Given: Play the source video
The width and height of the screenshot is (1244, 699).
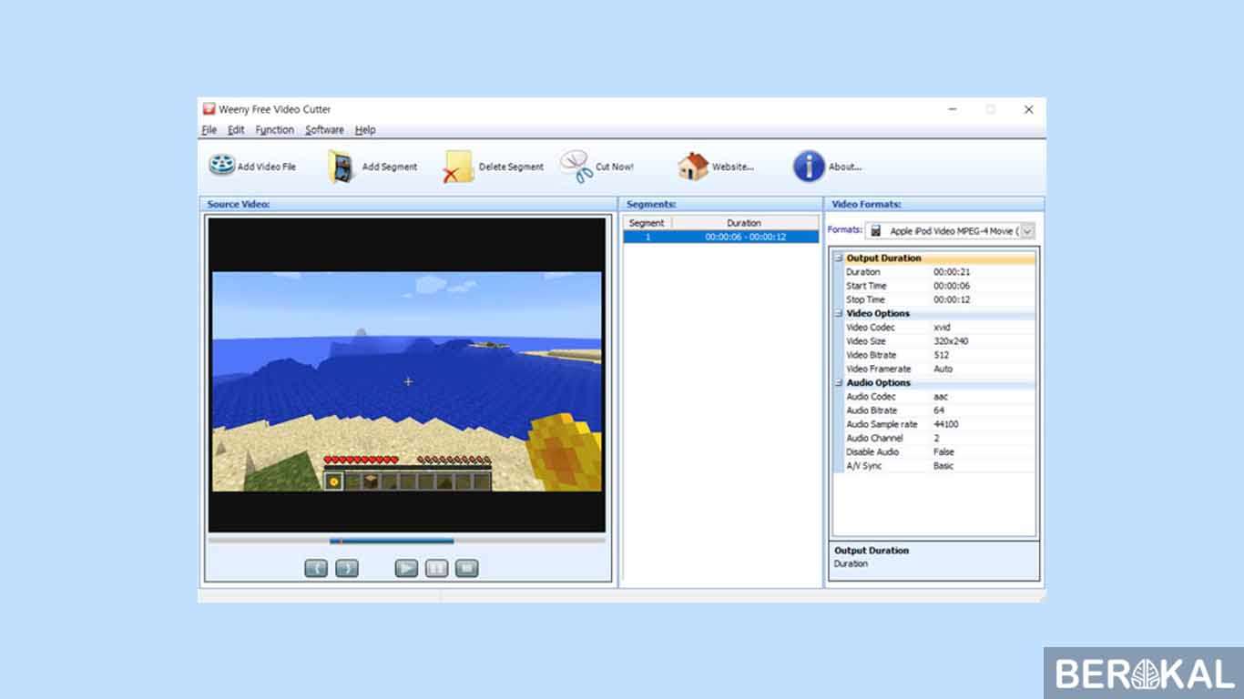Looking at the screenshot, I should coord(406,568).
